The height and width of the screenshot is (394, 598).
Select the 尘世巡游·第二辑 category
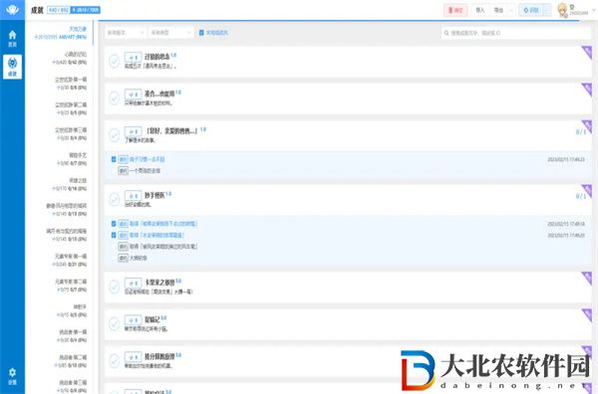point(60,108)
